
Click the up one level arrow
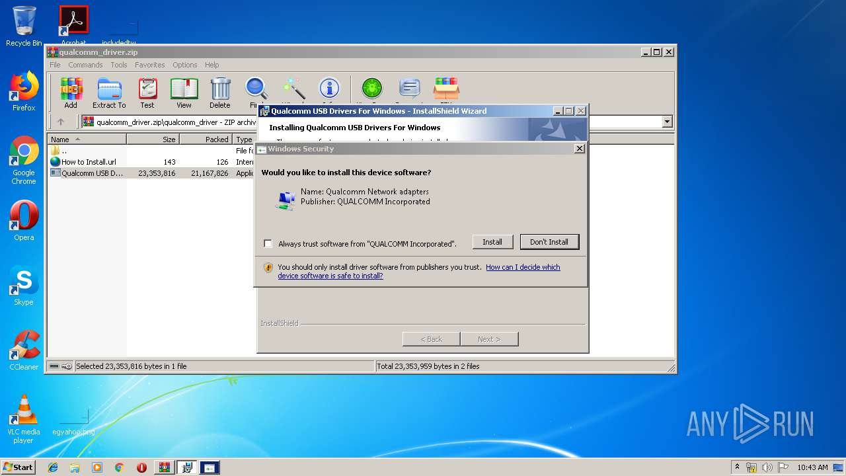point(61,122)
